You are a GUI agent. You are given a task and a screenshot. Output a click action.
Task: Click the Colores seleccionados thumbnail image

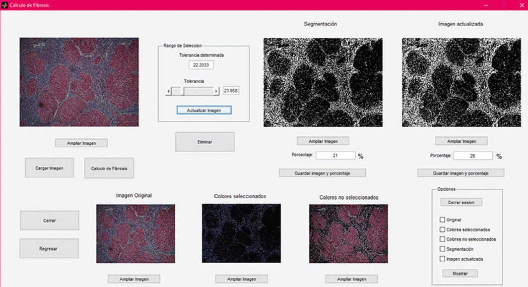[241, 233]
